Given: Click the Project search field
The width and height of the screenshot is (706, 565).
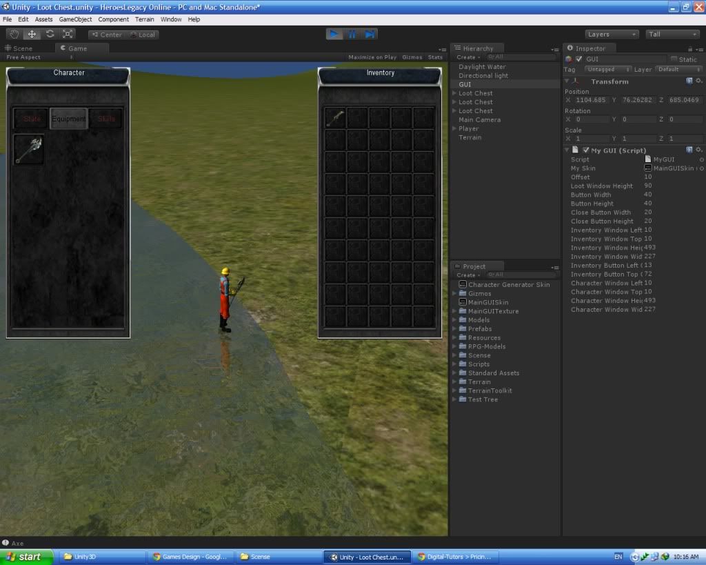Looking at the screenshot, I should pos(521,275).
